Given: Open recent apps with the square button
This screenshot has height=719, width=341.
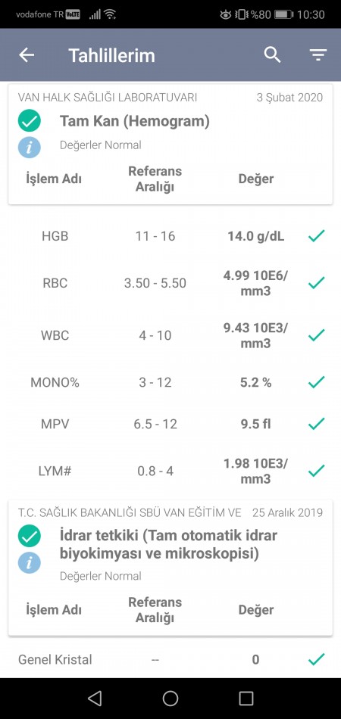Looking at the screenshot, I should pyautogui.click(x=246, y=698).
